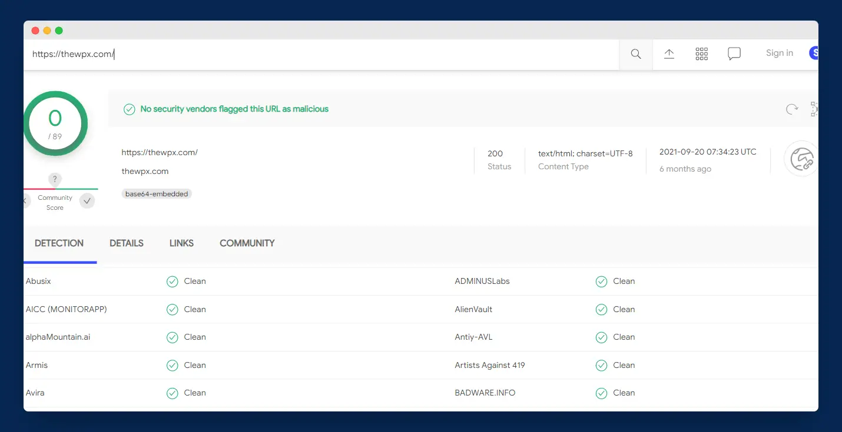The height and width of the screenshot is (432, 842).
Task: Vote harmless with the checkmark button
Action: 87,201
